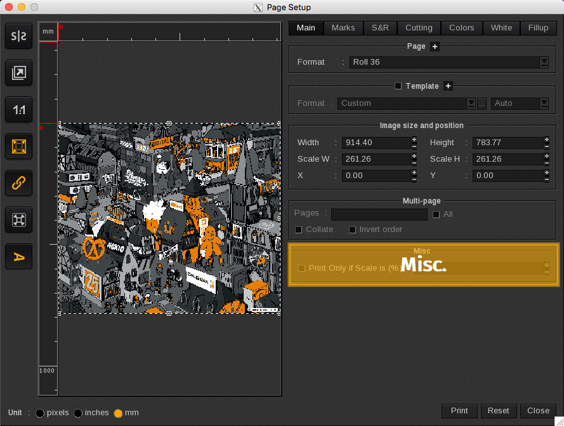Click the Scale W input field
The image size is (564, 426).
tap(376, 159)
